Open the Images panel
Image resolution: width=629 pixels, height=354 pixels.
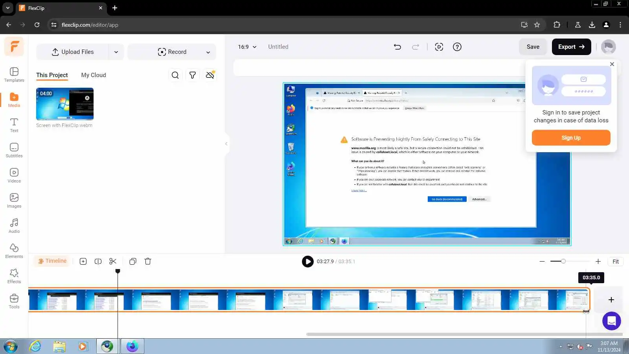pyautogui.click(x=14, y=200)
